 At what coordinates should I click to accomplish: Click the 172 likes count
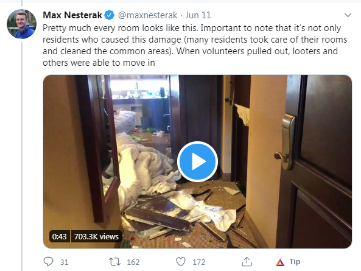198,262
